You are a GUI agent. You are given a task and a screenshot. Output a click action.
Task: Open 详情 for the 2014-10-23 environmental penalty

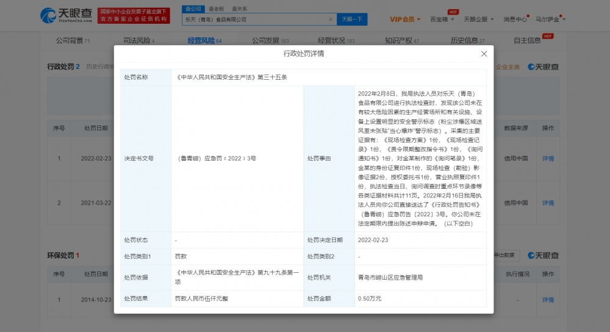click(x=548, y=300)
